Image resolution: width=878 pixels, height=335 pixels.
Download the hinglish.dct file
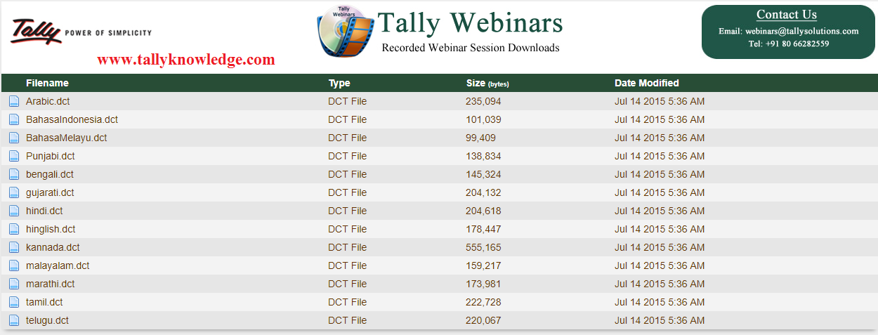(51, 229)
